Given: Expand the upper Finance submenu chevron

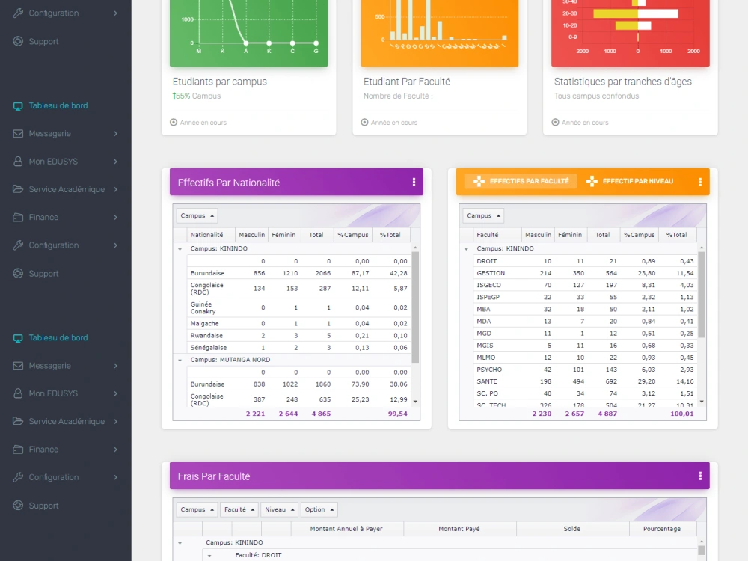Looking at the screenshot, I should tap(115, 218).
